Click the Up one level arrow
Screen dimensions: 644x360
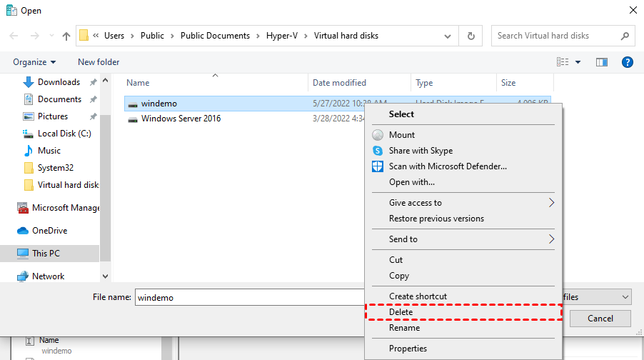(x=66, y=36)
